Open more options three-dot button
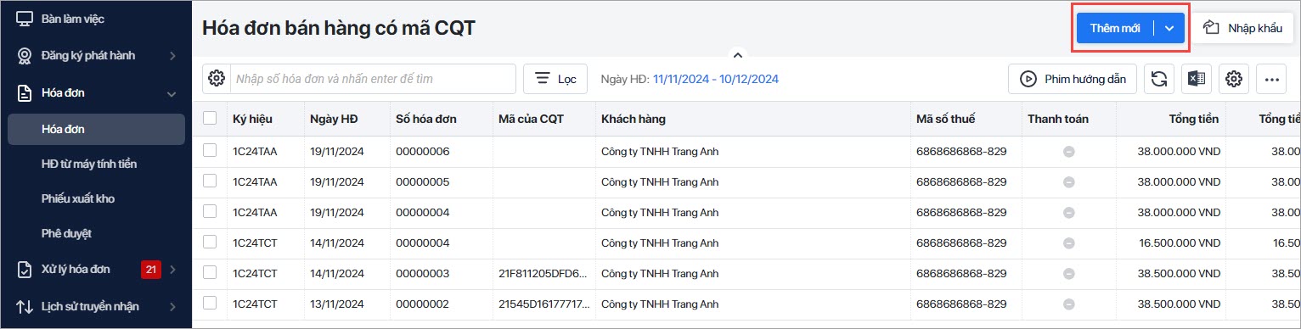Viewport: 1301px width, 329px height. (x=1271, y=79)
